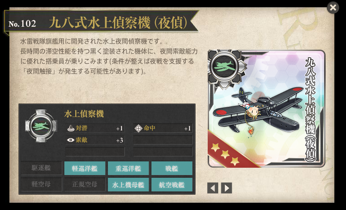Select the 水上機母艦 ship type button
Image resolution: width=346 pixels, height=210 pixels.
coord(128,185)
